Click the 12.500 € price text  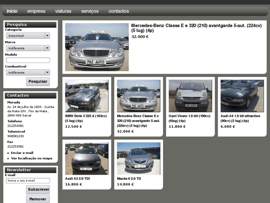point(74,127)
